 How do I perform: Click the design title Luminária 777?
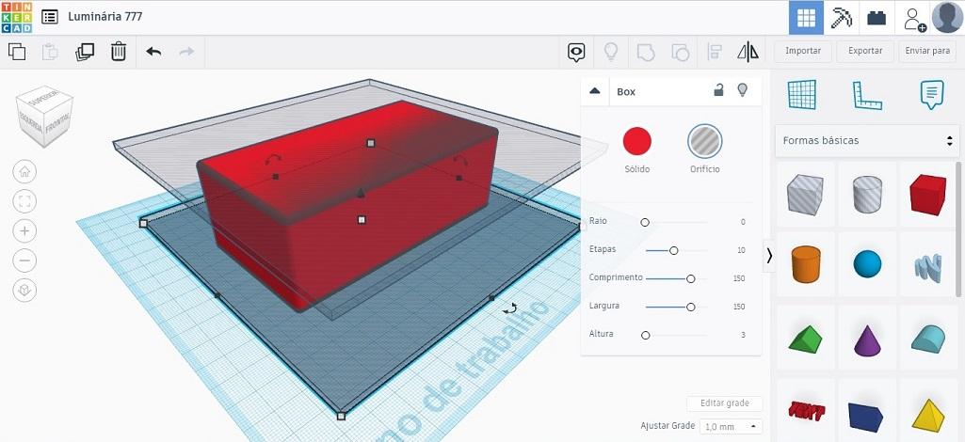tap(105, 17)
